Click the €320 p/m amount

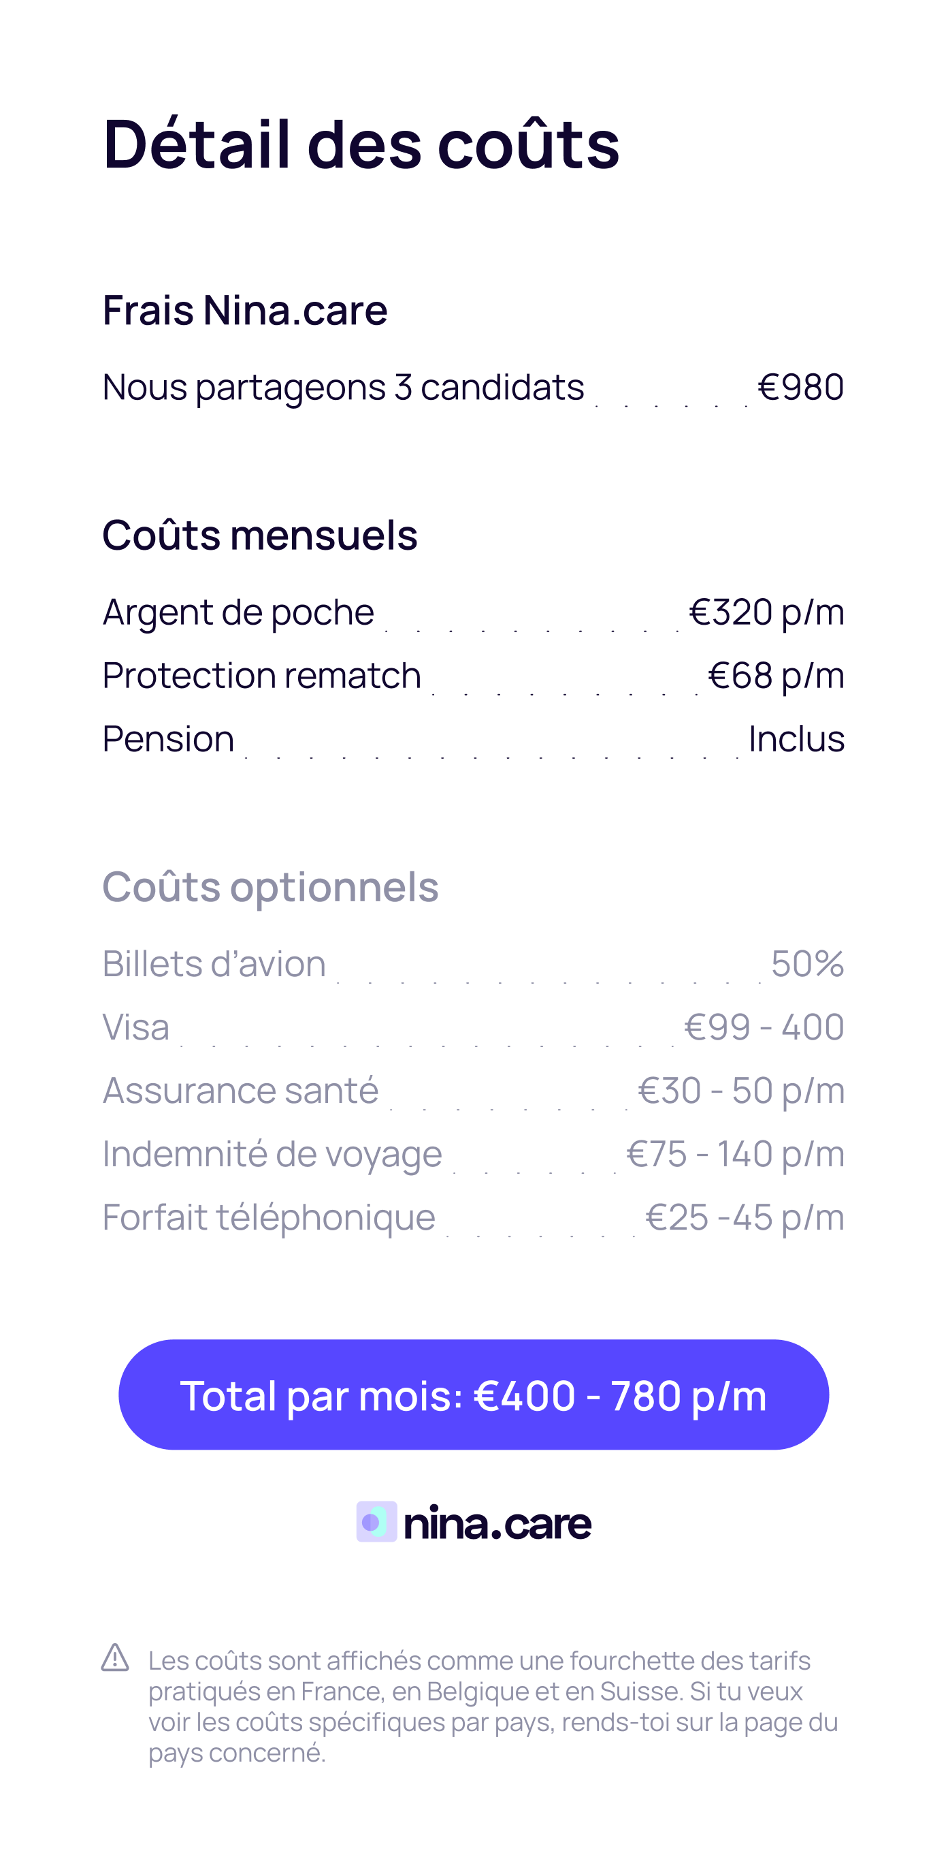point(766,612)
